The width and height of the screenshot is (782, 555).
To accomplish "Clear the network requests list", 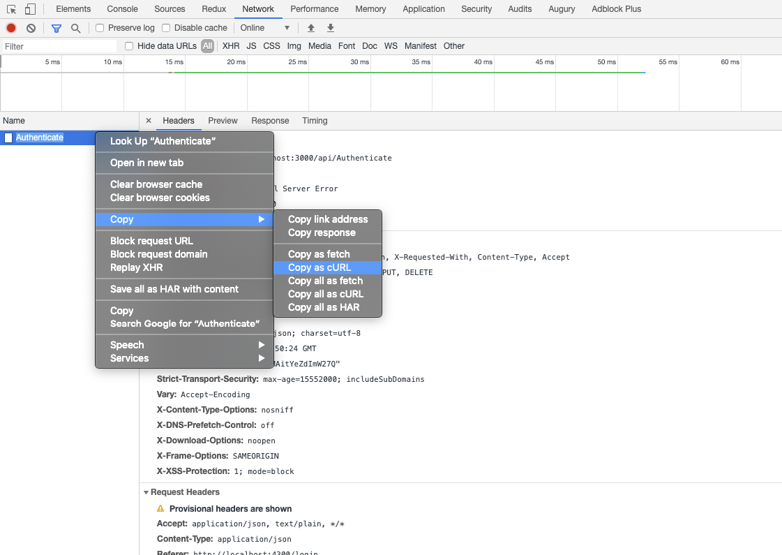I will click(x=30, y=27).
